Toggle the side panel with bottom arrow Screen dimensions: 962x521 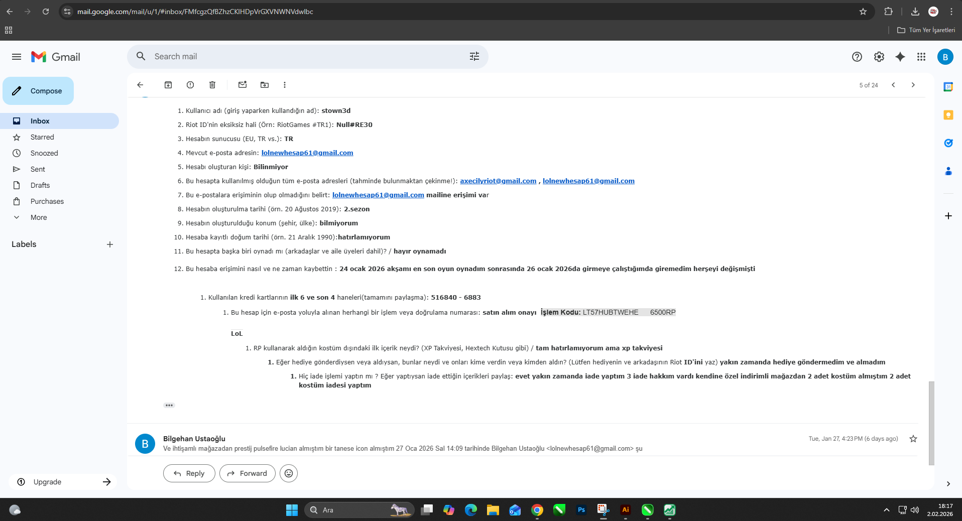[948, 484]
